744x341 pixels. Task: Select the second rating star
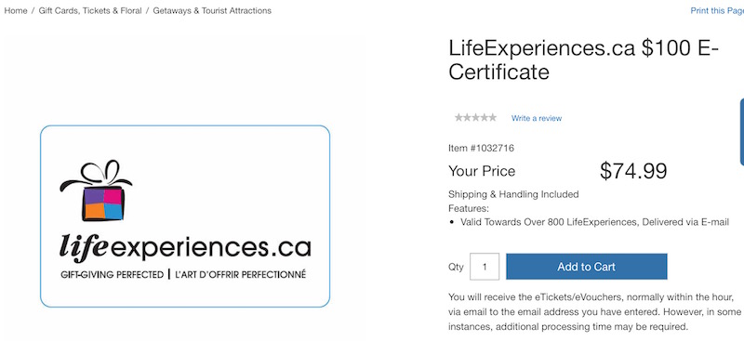467,117
